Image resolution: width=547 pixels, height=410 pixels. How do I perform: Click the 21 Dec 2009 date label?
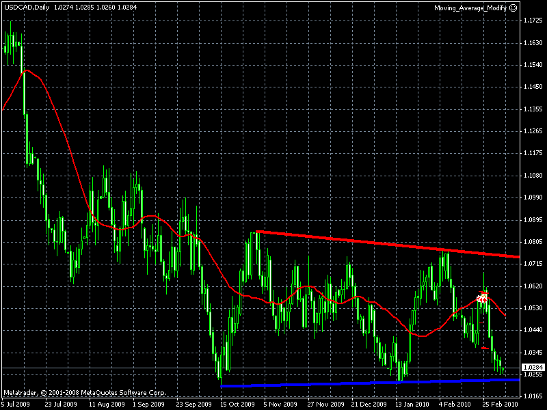pyautogui.click(x=369, y=405)
